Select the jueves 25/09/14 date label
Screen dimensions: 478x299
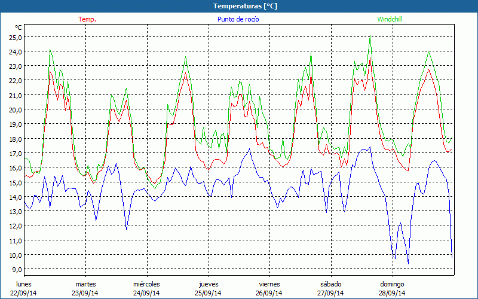point(208,289)
